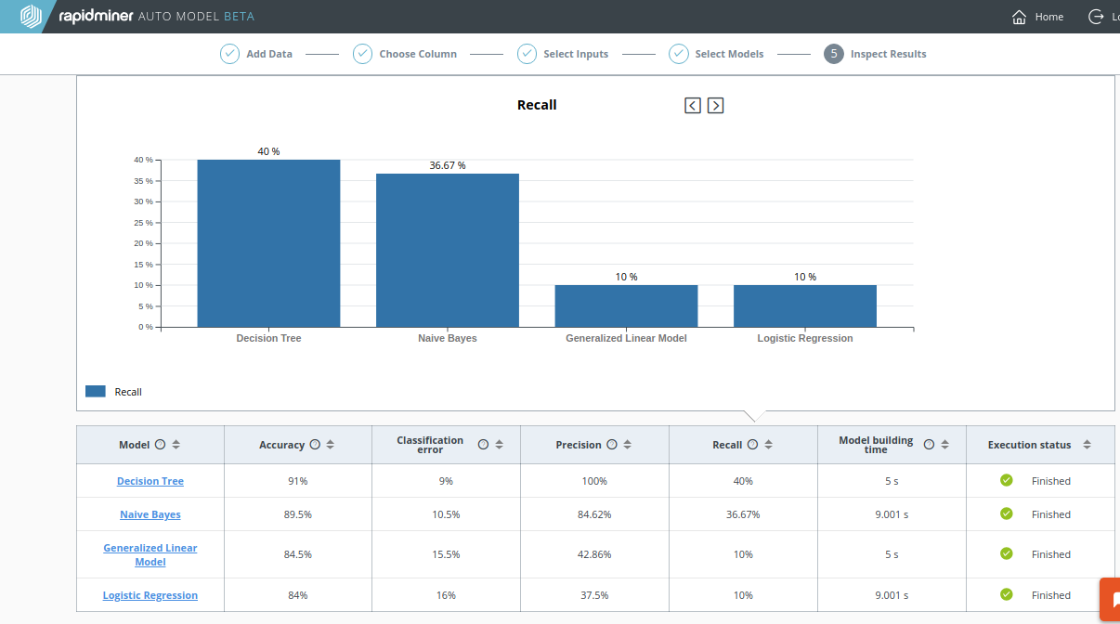Return to the Select Models step
The image size is (1120, 624).
click(x=716, y=54)
